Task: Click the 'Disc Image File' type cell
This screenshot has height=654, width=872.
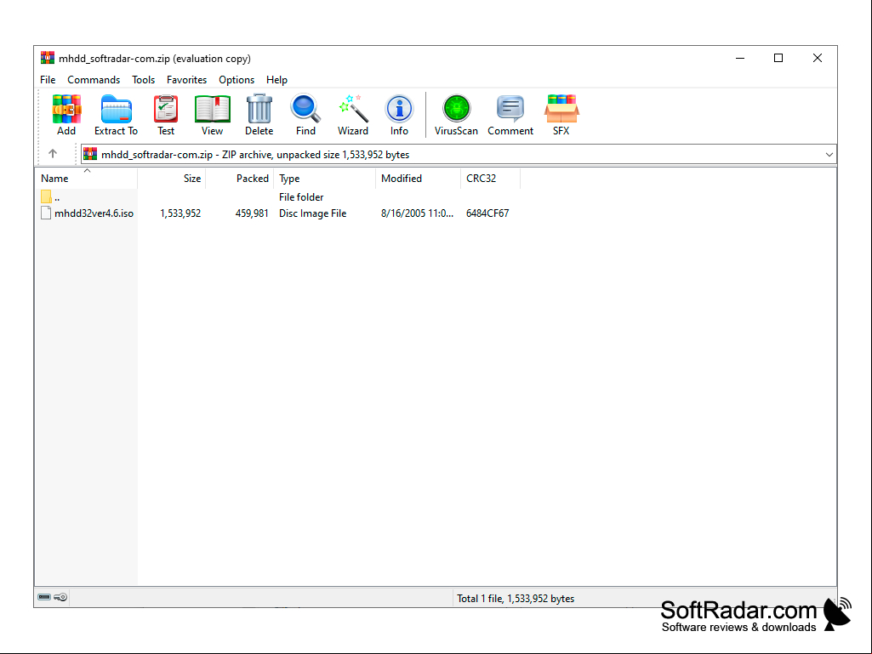Action: coord(312,213)
